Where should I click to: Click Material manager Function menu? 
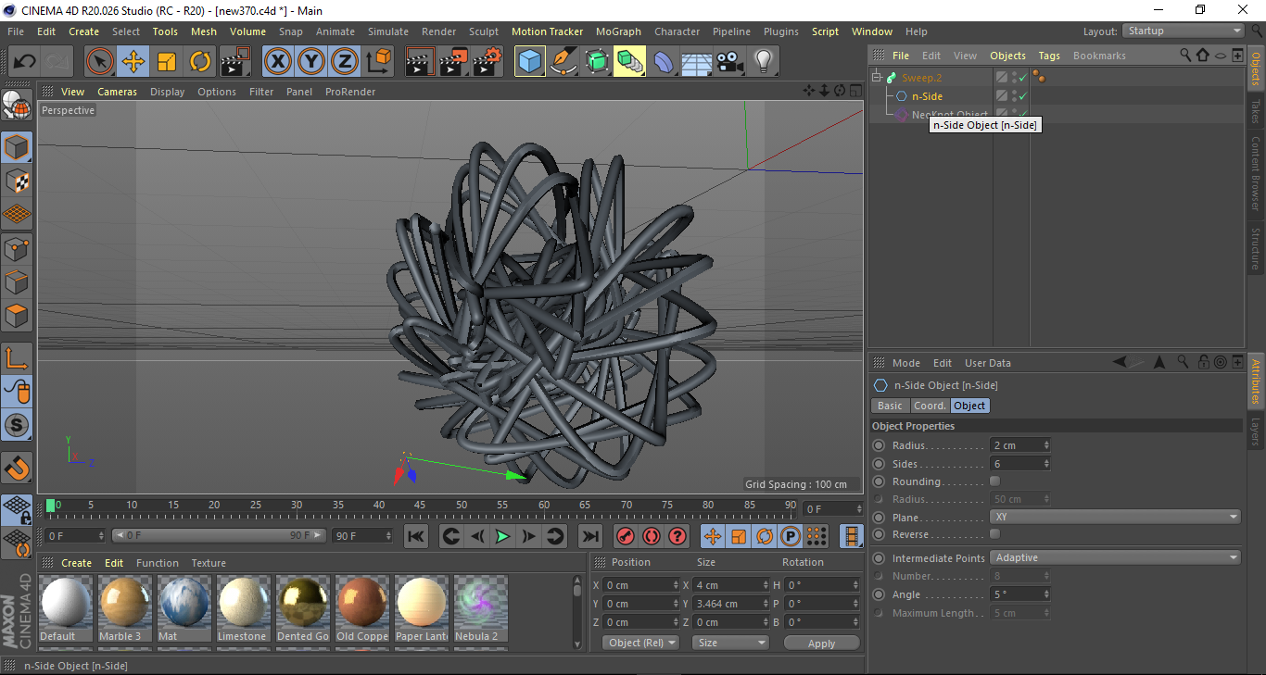pyautogui.click(x=158, y=563)
